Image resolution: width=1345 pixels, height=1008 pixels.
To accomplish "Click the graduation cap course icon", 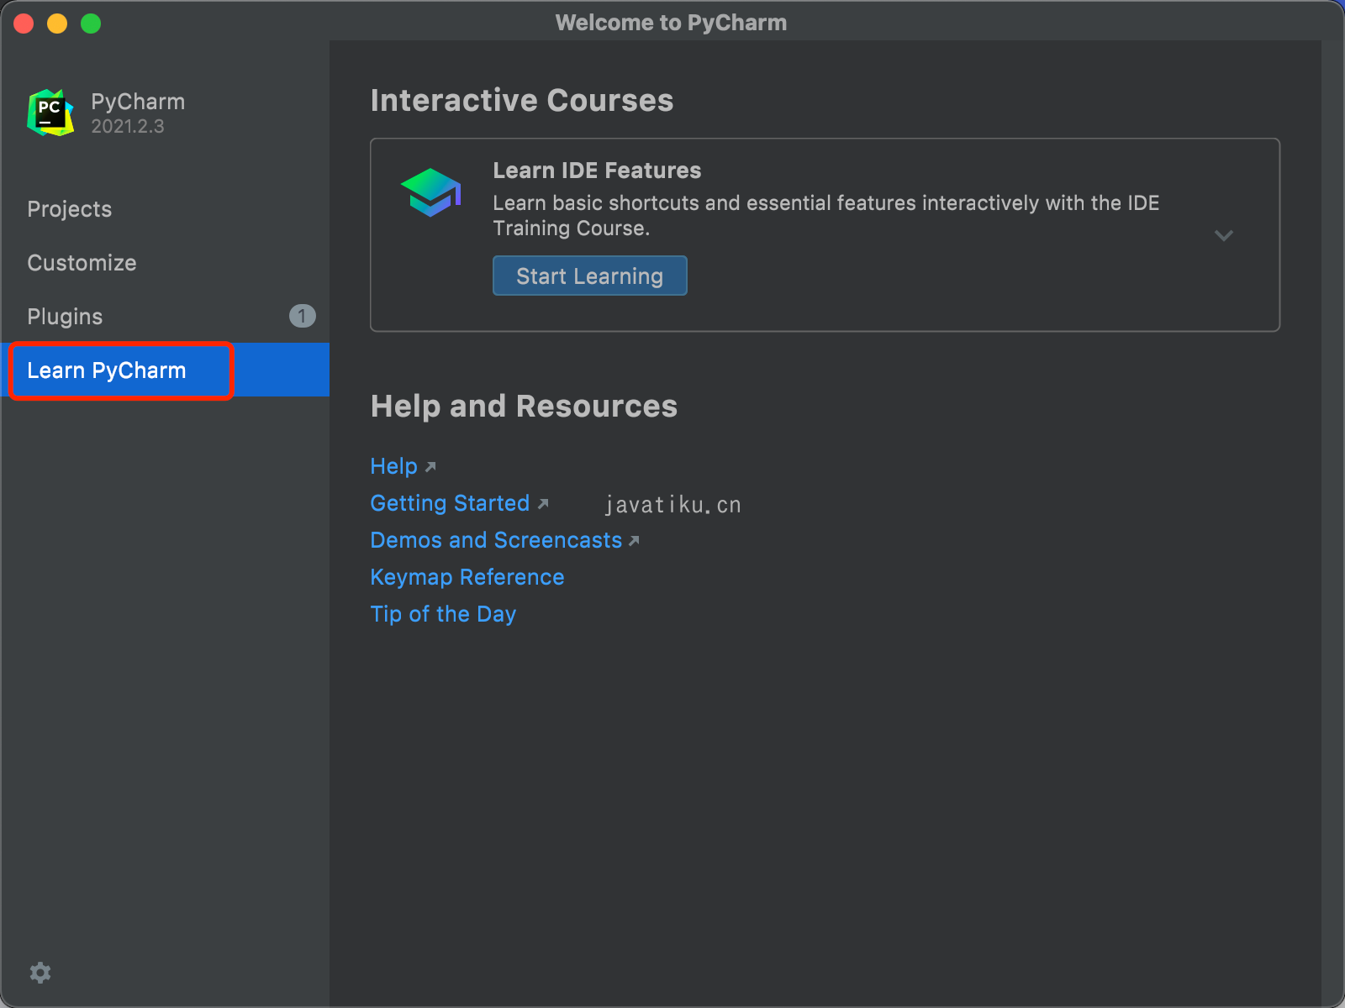I will [431, 192].
